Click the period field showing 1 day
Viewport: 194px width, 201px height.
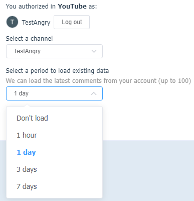(54, 93)
